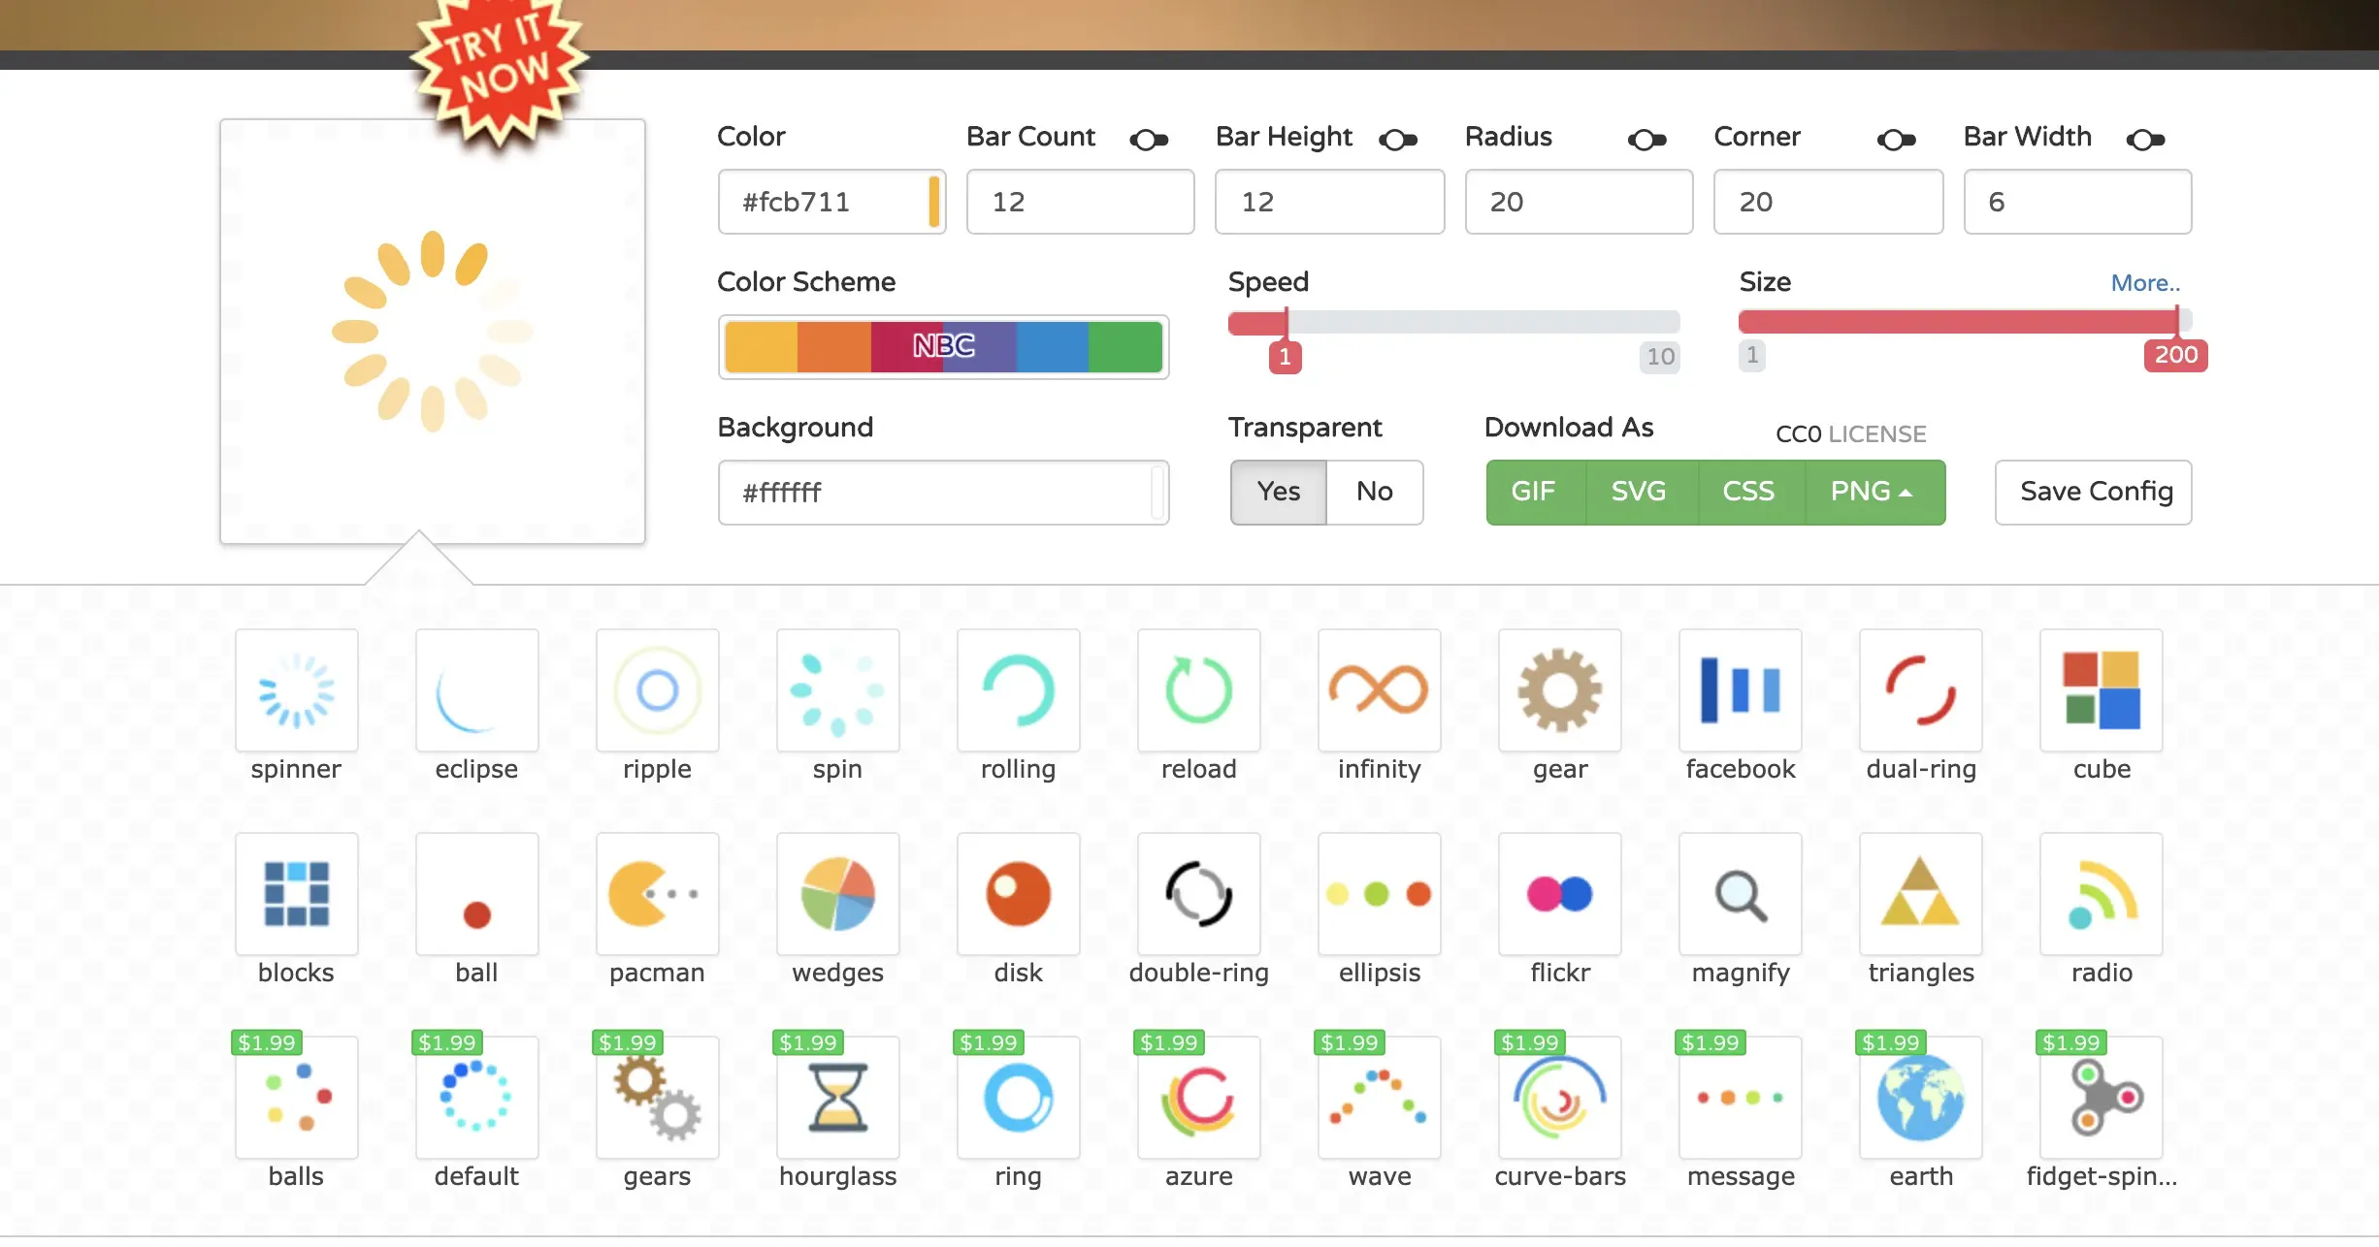Download the loader as SVG

click(1639, 492)
